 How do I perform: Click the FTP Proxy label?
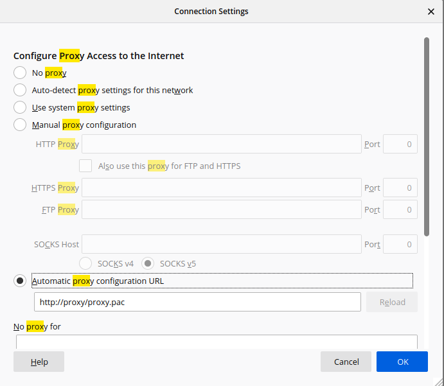coord(60,209)
